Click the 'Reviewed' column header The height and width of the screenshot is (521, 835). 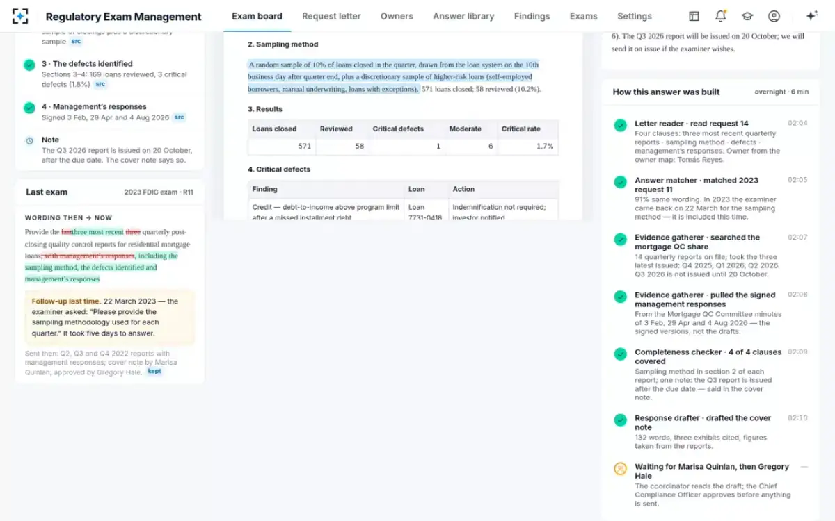click(335, 129)
